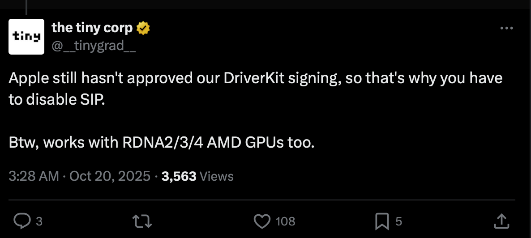
Task: Open the three-dot more options menu
Action: coord(506,28)
